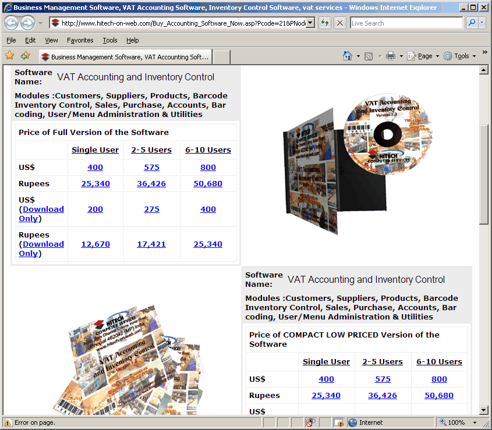Screen dimensions: 492x430
Task: Click Full Version Single User US$ 400 link
Action: (x=95, y=167)
